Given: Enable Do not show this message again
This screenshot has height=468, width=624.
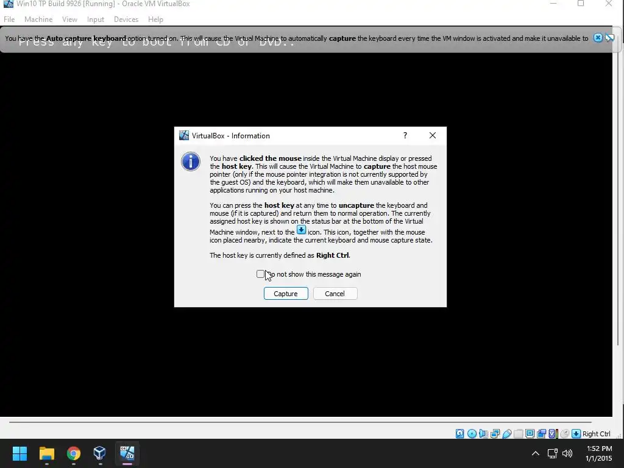Looking at the screenshot, I should [260, 274].
